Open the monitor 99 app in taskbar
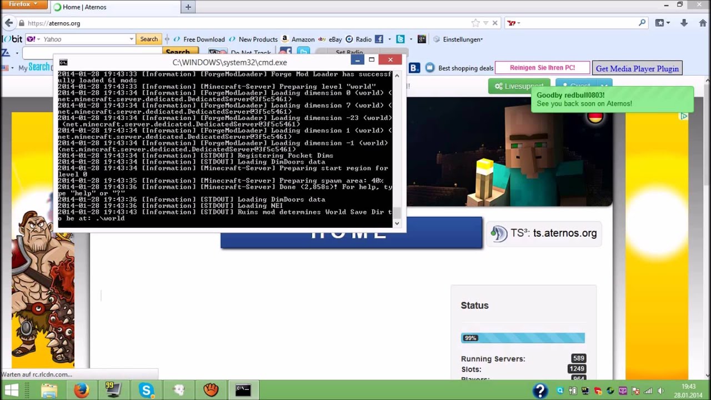The image size is (711, 400). pyautogui.click(x=113, y=391)
